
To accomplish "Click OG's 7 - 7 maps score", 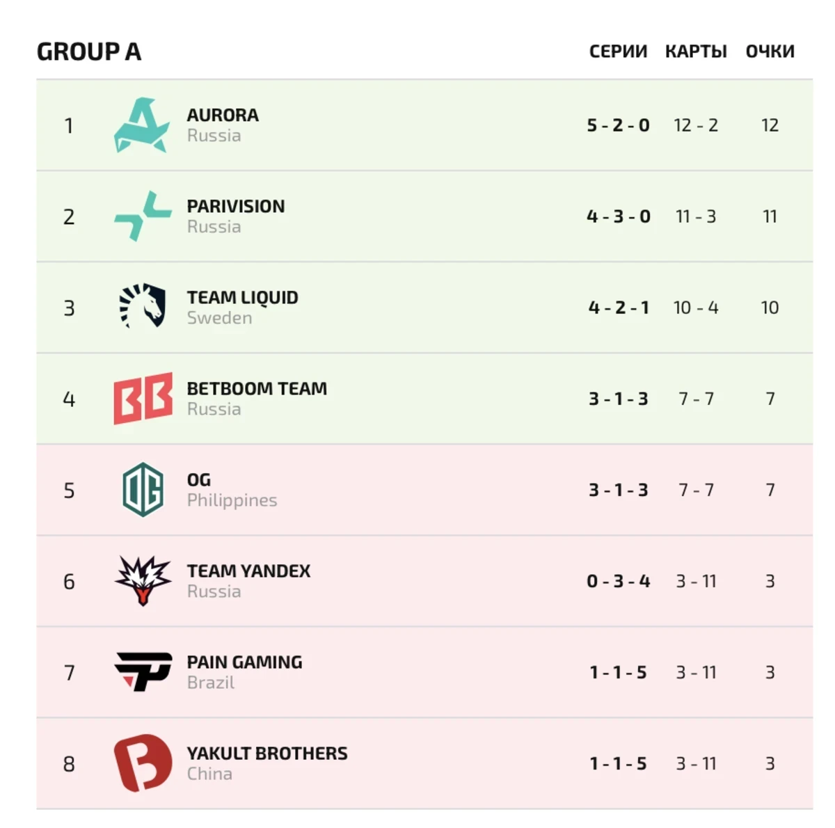I will point(696,490).
